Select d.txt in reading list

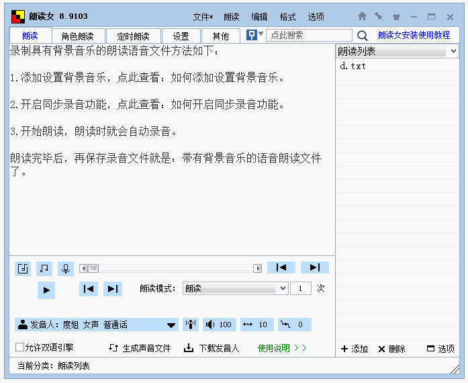[x=397, y=66]
